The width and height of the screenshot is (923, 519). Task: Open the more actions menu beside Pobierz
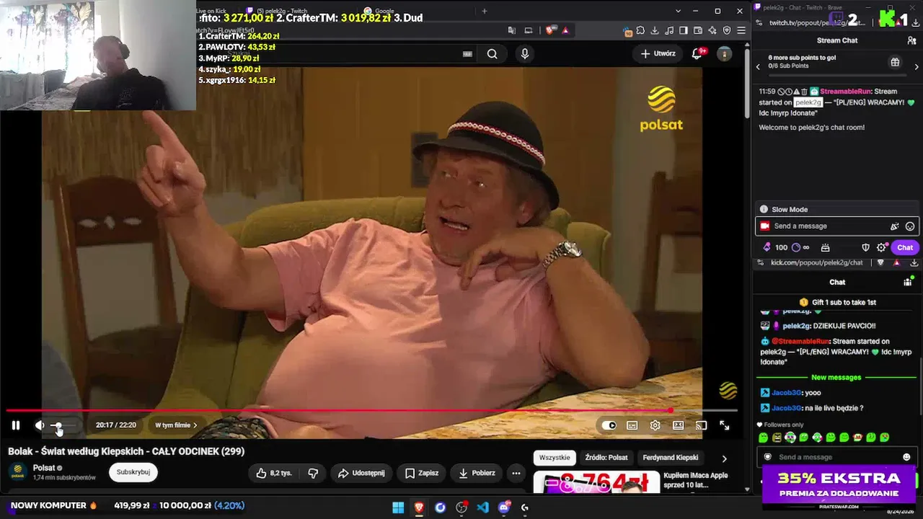[516, 473]
